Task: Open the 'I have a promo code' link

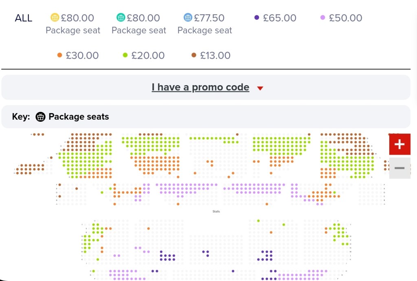Action: (200, 87)
